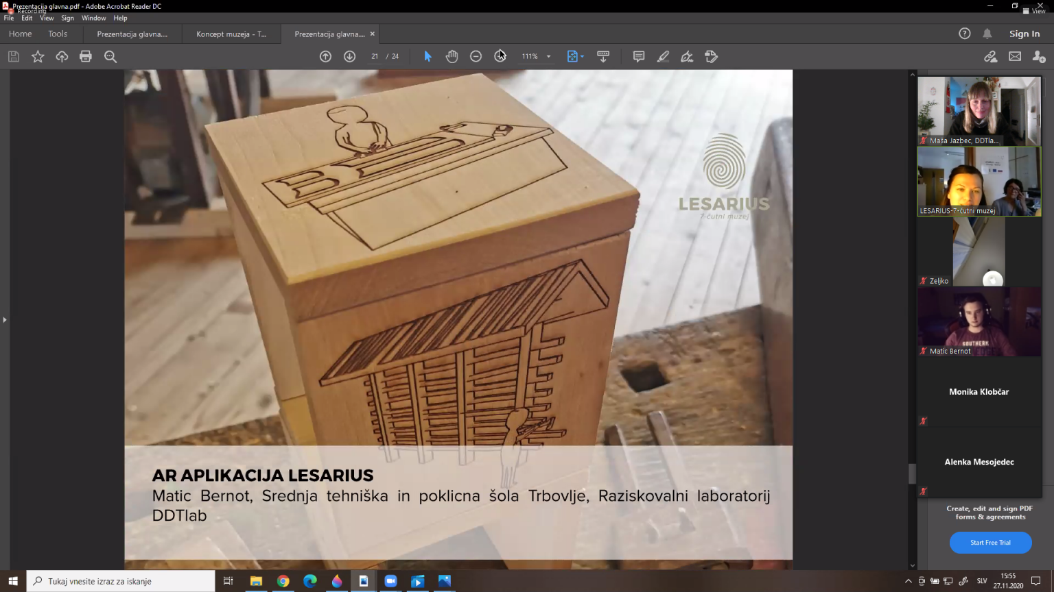Image resolution: width=1054 pixels, height=592 pixels.
Task: Zoom out with the minus icon
Action: pyautogui.click(x=476, y=56)
